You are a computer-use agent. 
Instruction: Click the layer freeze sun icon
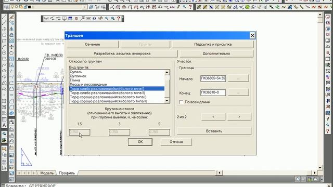coord(17,7)
